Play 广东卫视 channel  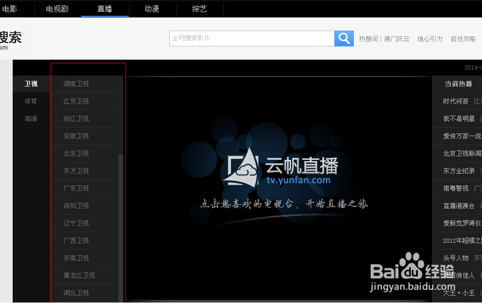pyautogui.click(x=84, y=188)
